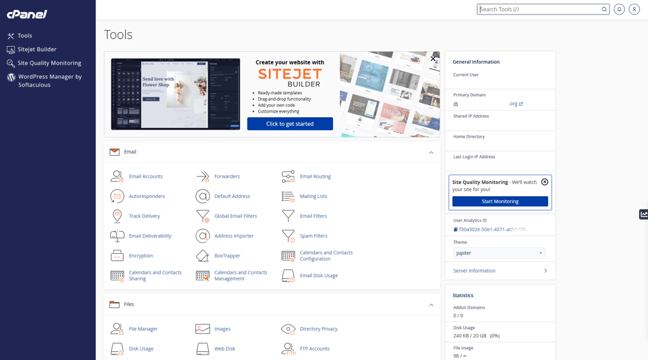Open the Directory Privacy eye icon
Image resolution: width=648 pixels, height=360 pixels.
pyautogui.click(x=288, y=329)
